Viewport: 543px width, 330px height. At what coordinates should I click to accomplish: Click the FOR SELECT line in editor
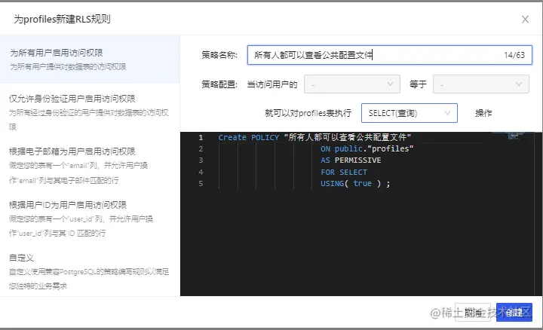(344, 173)
